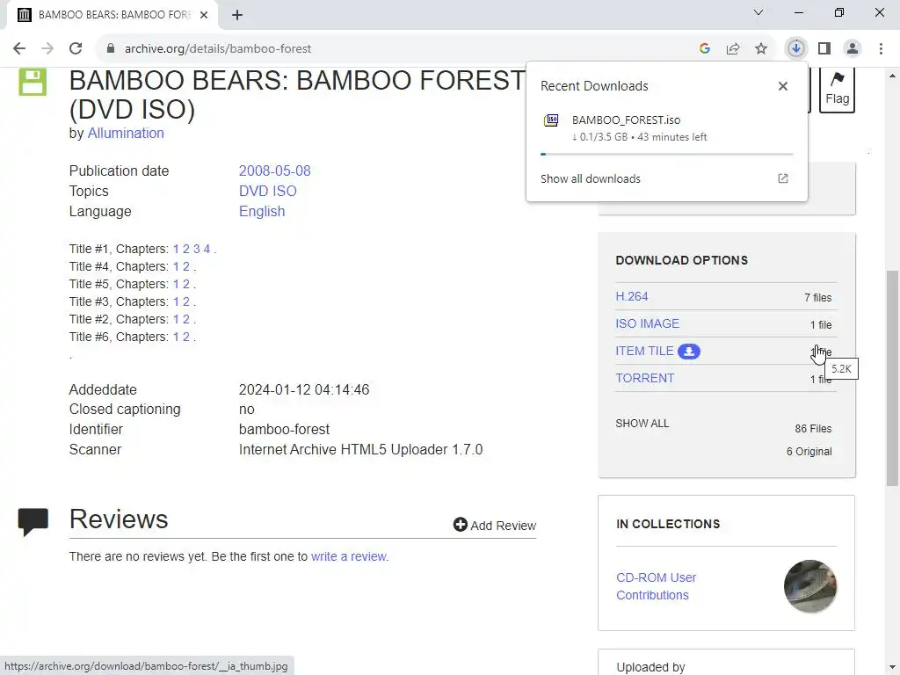Close the Recent Downloads popup
The image size is (900, 675).
coord(783,86)
